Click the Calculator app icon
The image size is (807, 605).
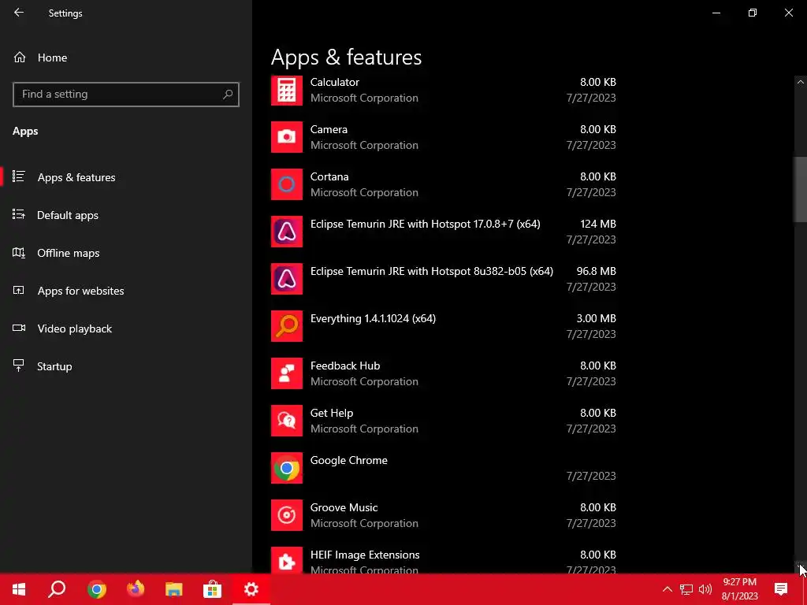287,91
